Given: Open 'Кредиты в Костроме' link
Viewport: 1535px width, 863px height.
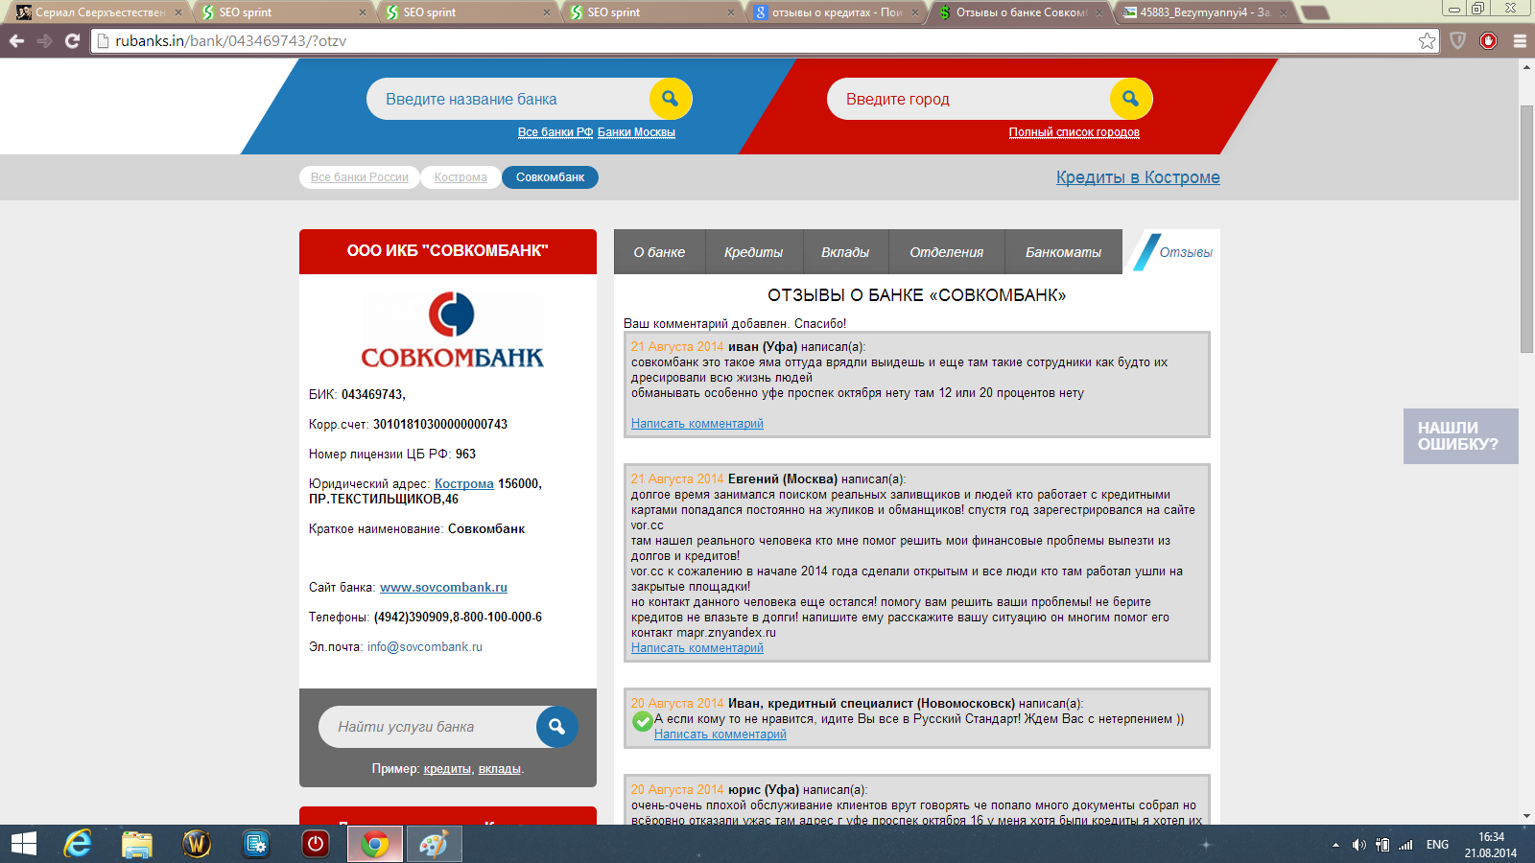Looking at the screenshot, I should (x=1138, y=177).
